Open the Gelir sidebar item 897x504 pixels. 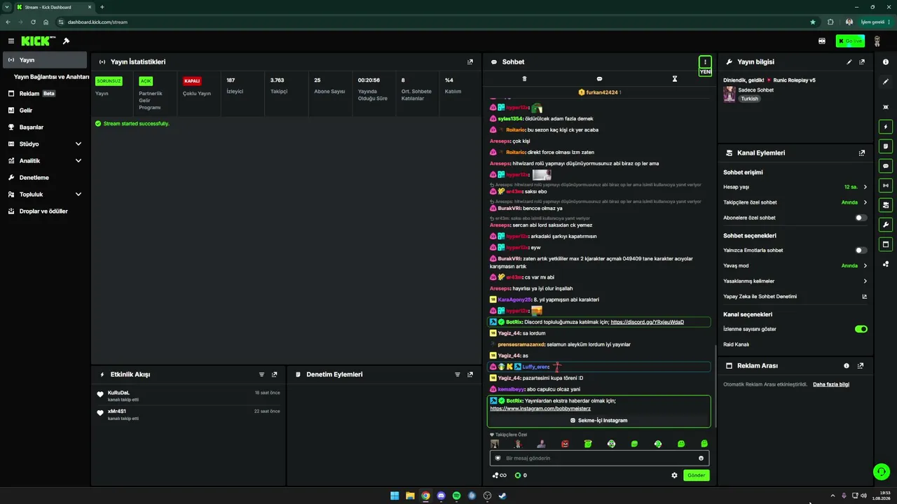(45, 110)
